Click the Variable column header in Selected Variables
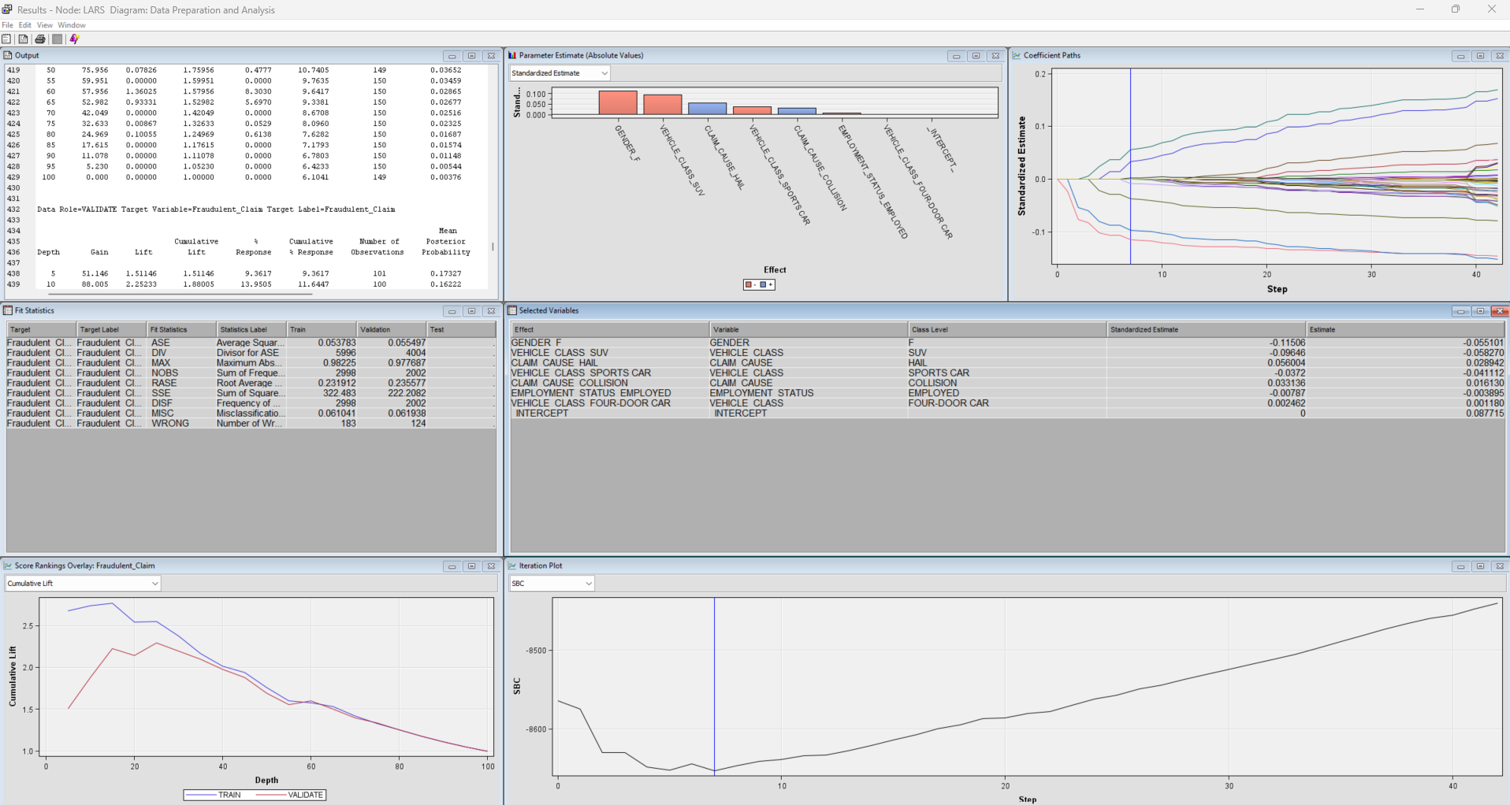Screen dimensions: 1510x805 [x=809, y=329]
